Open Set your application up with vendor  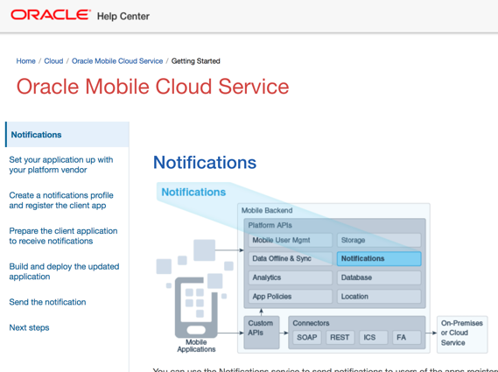(61, 165)
